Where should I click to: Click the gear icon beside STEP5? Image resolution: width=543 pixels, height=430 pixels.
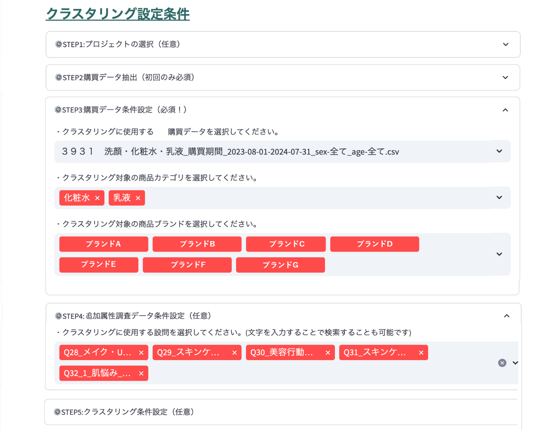[57, 412]
